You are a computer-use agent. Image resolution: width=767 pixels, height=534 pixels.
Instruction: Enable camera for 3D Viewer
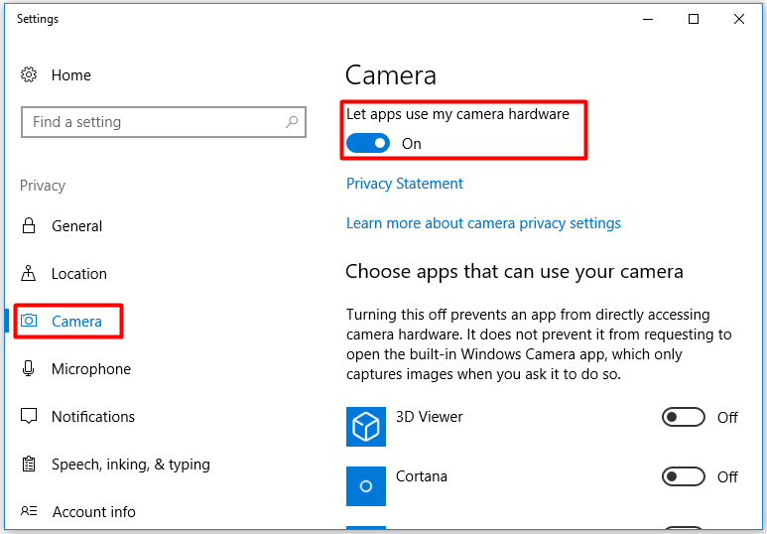[x=684, y=418]
